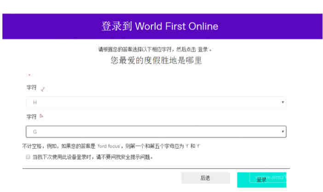The width and height of the screenshot is (323, 192).
Task: Click the arrow of the H dropdown
Action: click(x=283, y=102)
